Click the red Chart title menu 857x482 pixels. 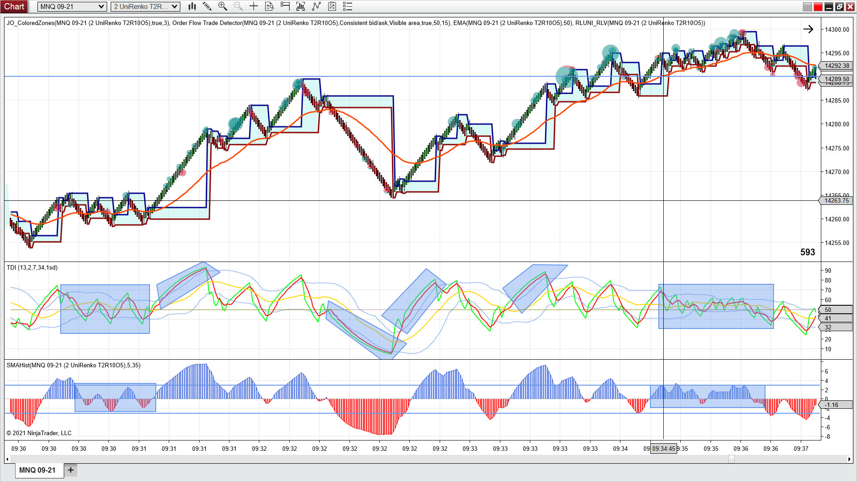(x=14, y=6)
